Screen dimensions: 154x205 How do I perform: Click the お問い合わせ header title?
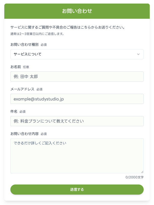[x=77, y=11]
